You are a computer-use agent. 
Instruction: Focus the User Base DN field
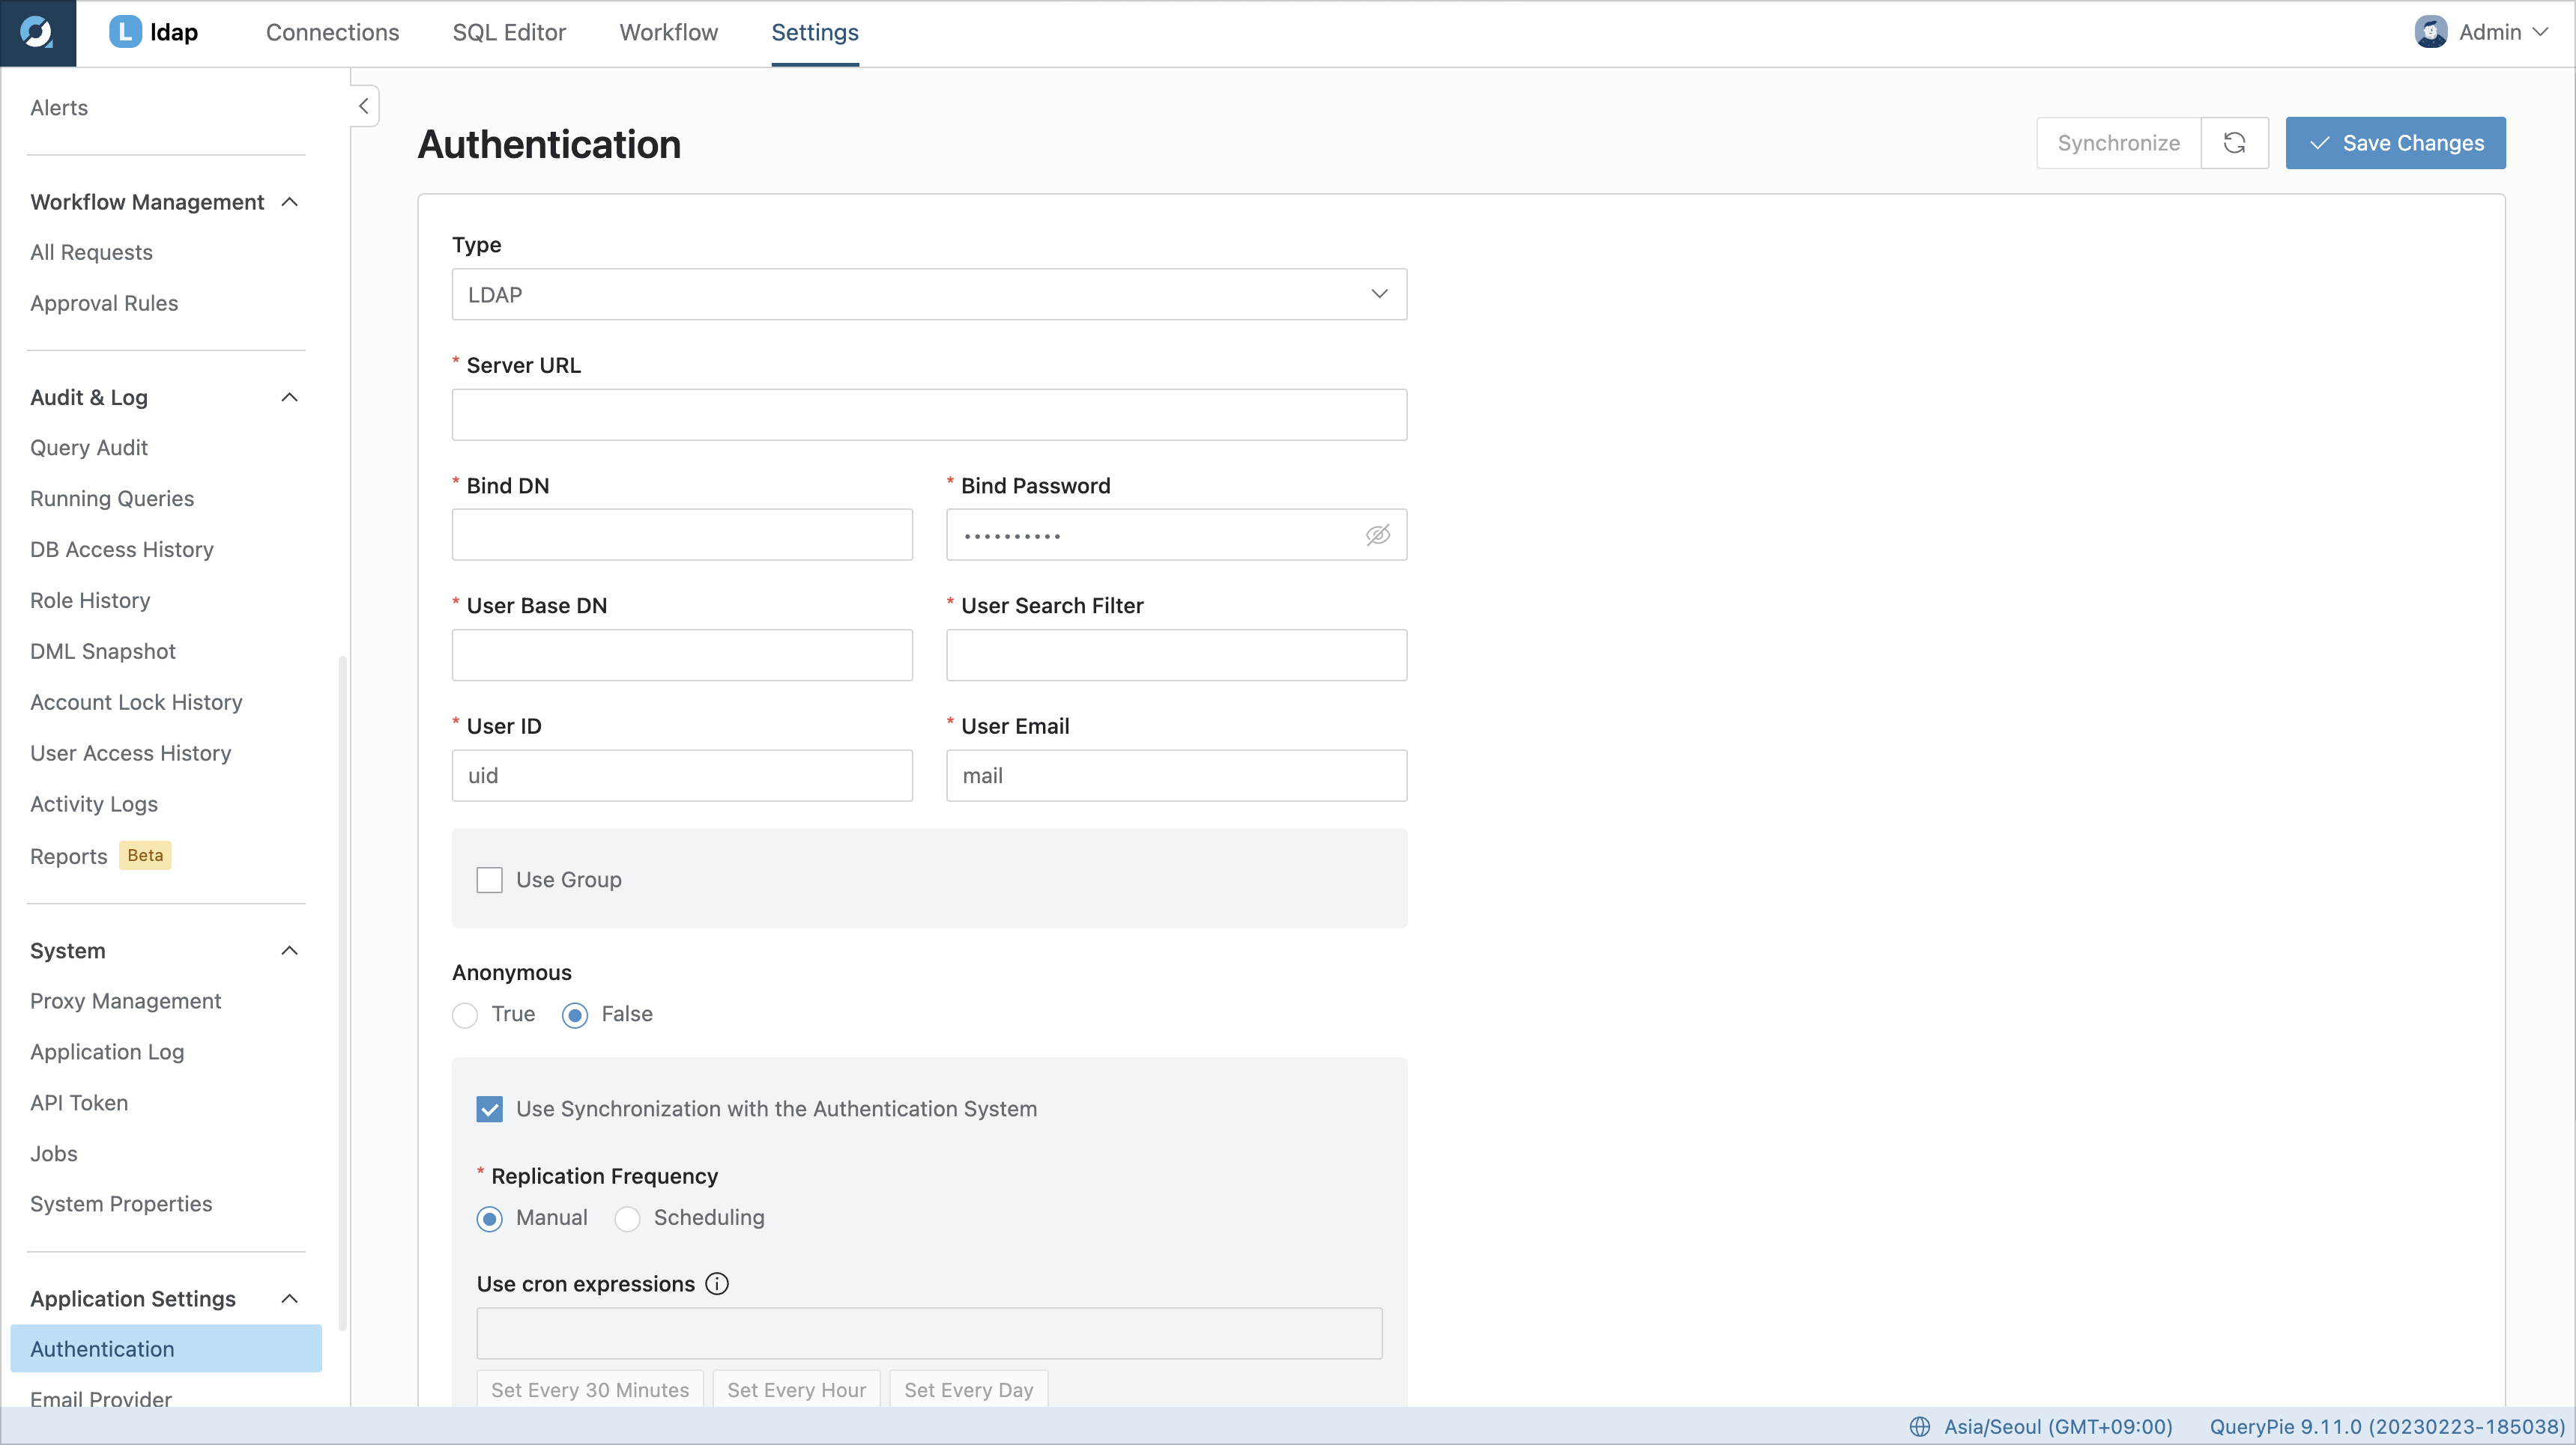pyautogui.click(x=682, y=656)
